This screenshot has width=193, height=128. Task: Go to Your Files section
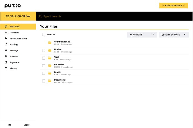point(18,26)
